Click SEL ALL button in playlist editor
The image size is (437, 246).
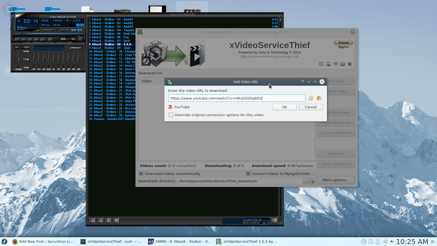point(108,220)
